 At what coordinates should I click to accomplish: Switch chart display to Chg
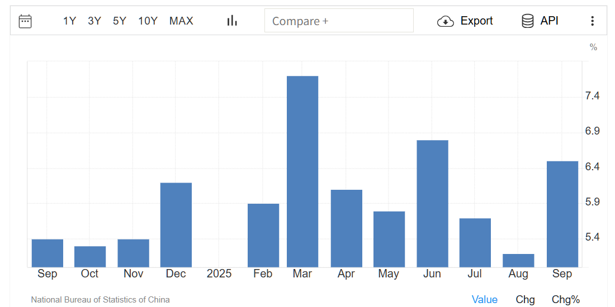tap(525, 299)
